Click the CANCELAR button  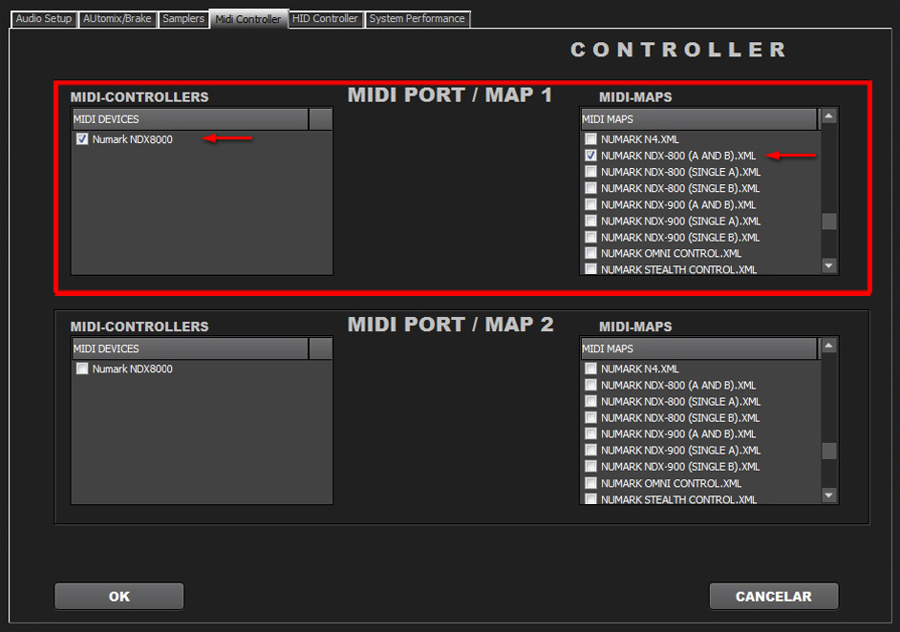coord(773,597)
